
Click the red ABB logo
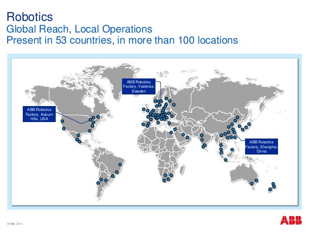pos(291,220)
